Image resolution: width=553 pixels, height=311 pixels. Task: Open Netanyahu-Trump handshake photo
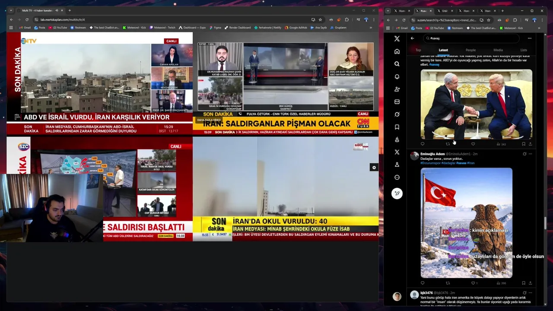477,104
